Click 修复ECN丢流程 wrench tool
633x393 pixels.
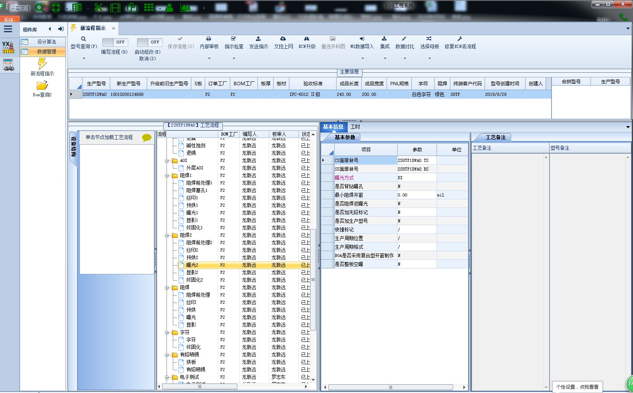pos(460,43)
